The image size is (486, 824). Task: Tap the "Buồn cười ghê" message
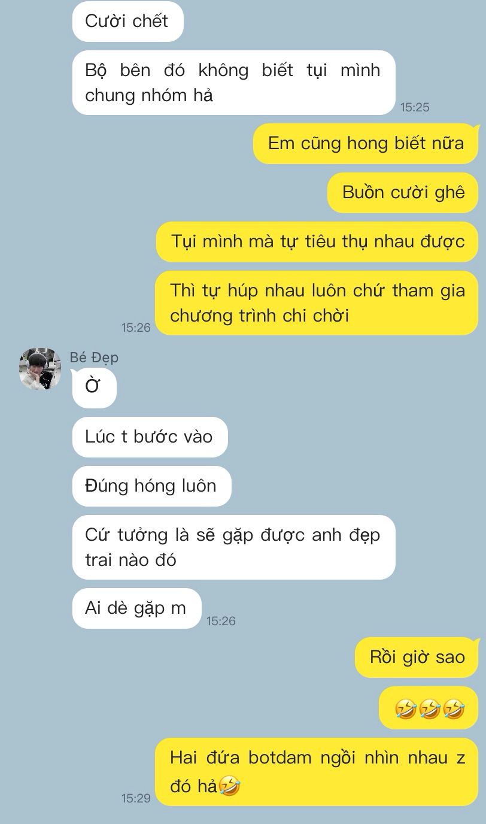(x=403, y=193)
